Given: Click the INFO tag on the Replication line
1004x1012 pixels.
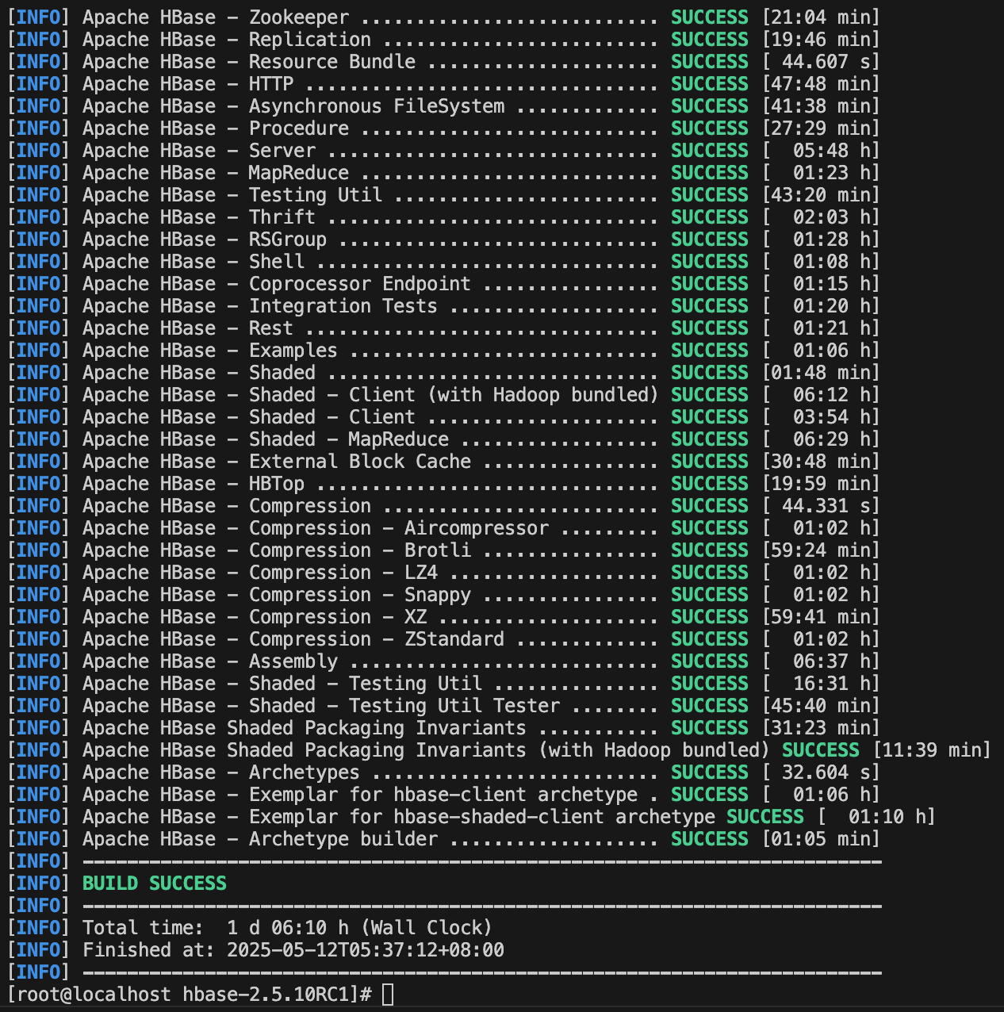Looking at the screenshot, I should point(38,40).
